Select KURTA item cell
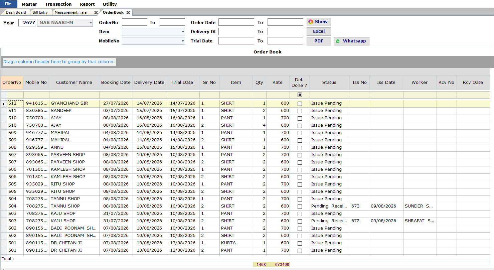 236,243
